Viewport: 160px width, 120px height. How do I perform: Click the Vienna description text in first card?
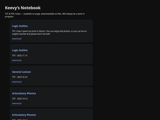pyautogui.click(x=49, y=33)
